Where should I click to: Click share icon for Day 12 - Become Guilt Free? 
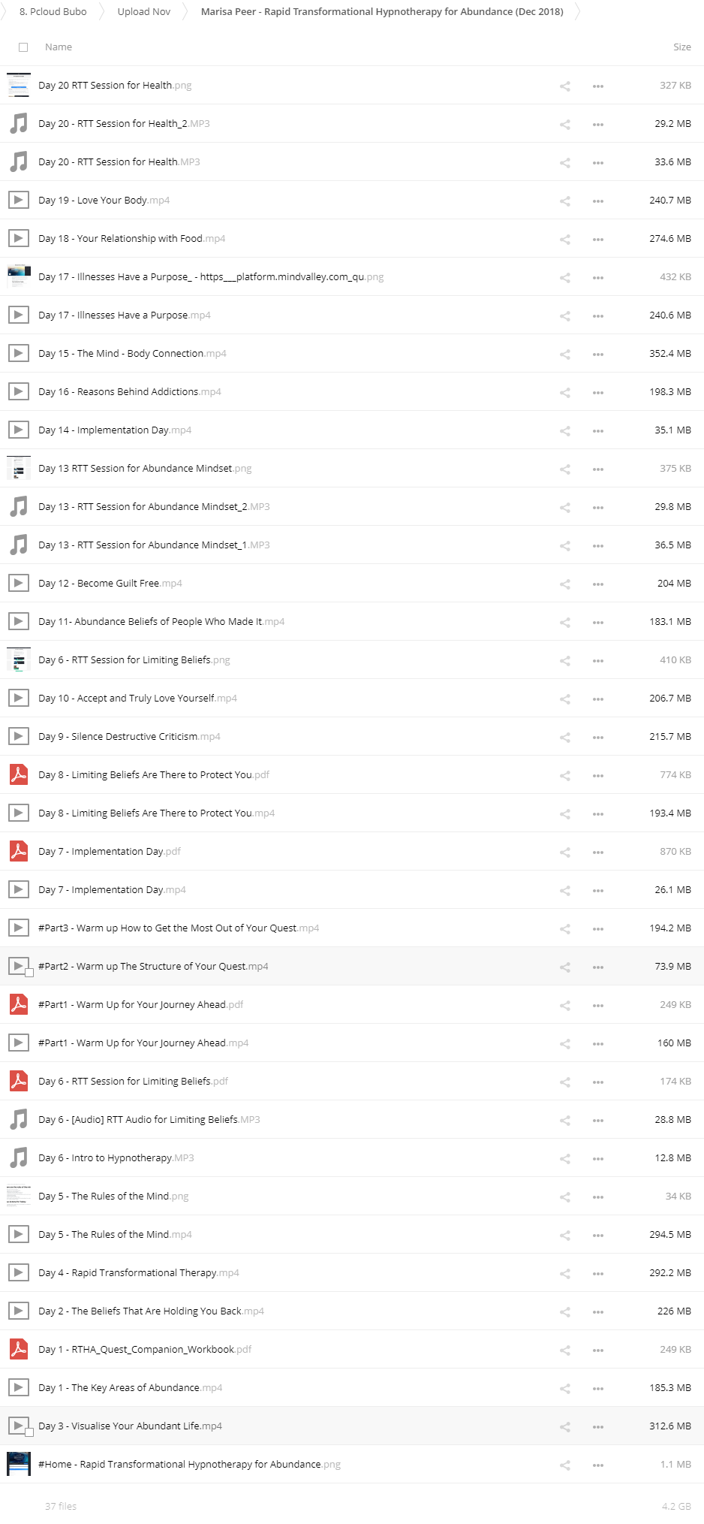565,584
